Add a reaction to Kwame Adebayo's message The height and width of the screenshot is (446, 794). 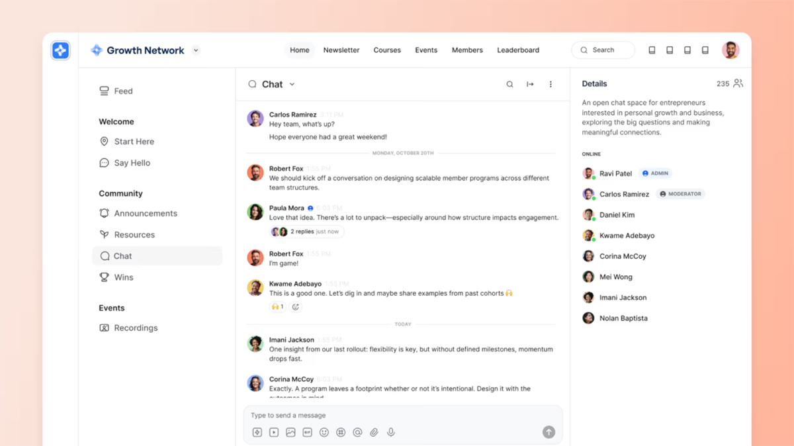click(x=296, y=307)
